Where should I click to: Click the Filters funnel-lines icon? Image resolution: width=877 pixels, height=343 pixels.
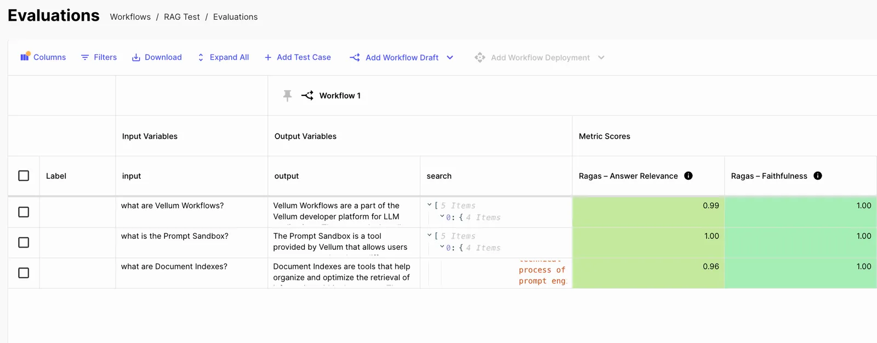pyautogui.click(x=85, y=58)
